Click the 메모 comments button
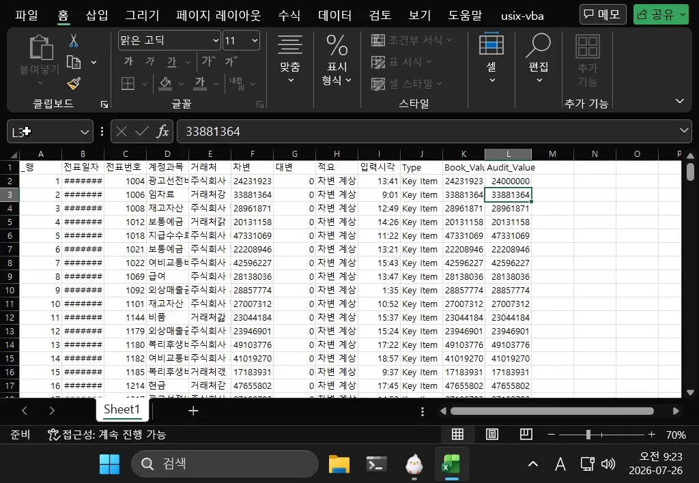The width and height of the screenshot is (699, 483). 603,15
